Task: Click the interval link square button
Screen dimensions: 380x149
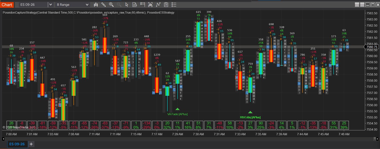Action: pyautogui.click(x=362, y=5)
